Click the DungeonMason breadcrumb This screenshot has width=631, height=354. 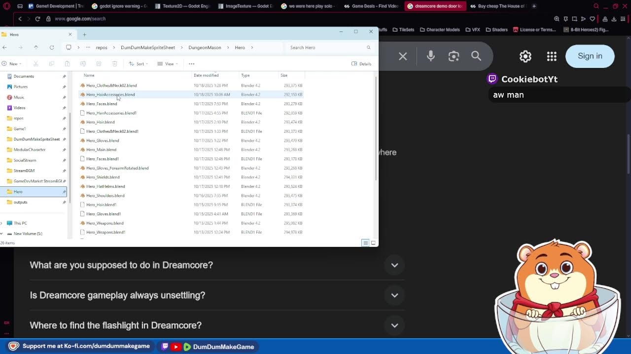tap(205, 48)
